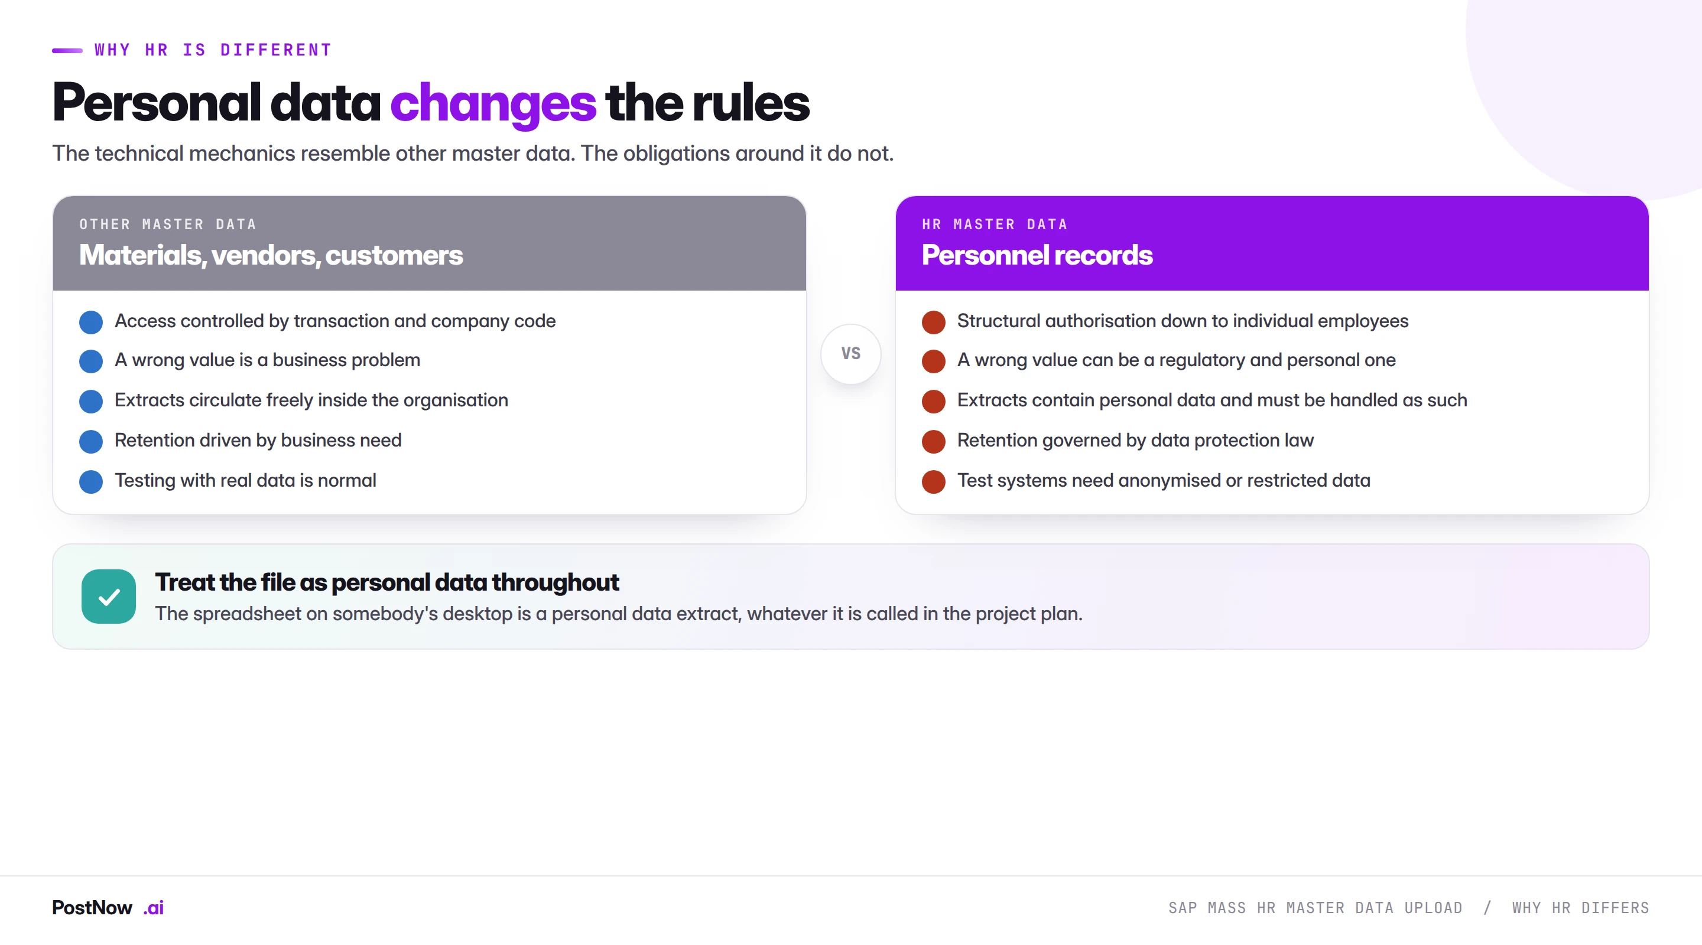Screen dimensions: 1702x945
Task: Click the blue bullet beside Testing with real data
Action: coord(90,481)
